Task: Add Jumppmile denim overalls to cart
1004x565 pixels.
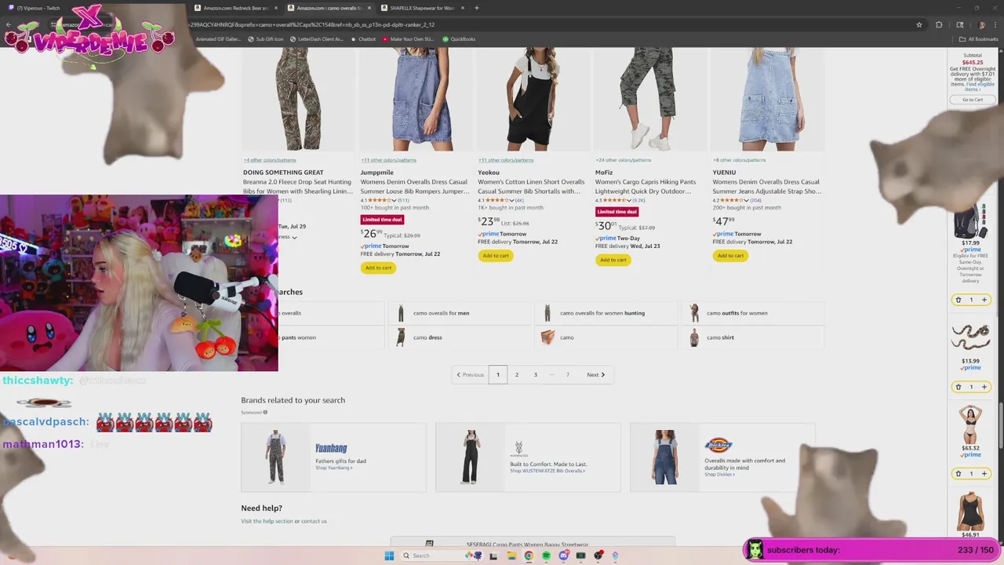Action: (x=378, y=268)
